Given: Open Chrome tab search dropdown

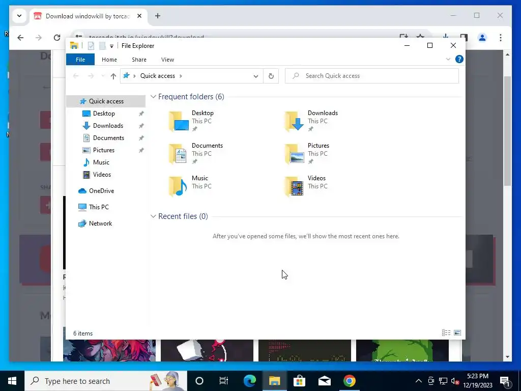Looking at the screenshot, I should 19,16.
